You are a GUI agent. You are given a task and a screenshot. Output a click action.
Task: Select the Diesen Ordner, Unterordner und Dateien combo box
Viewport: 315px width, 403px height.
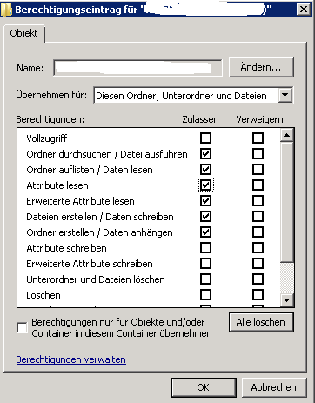point(193,96)
